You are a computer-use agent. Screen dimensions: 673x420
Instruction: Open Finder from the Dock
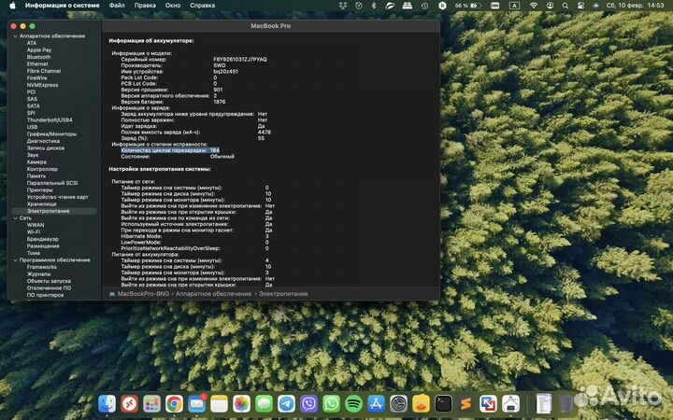pyautogui.click(x=107, y=404)
